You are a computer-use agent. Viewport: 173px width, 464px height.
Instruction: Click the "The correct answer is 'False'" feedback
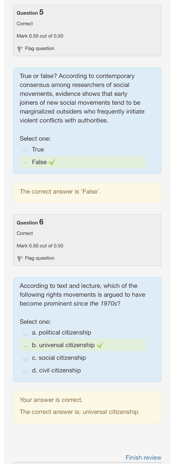[x=60, y=192]
